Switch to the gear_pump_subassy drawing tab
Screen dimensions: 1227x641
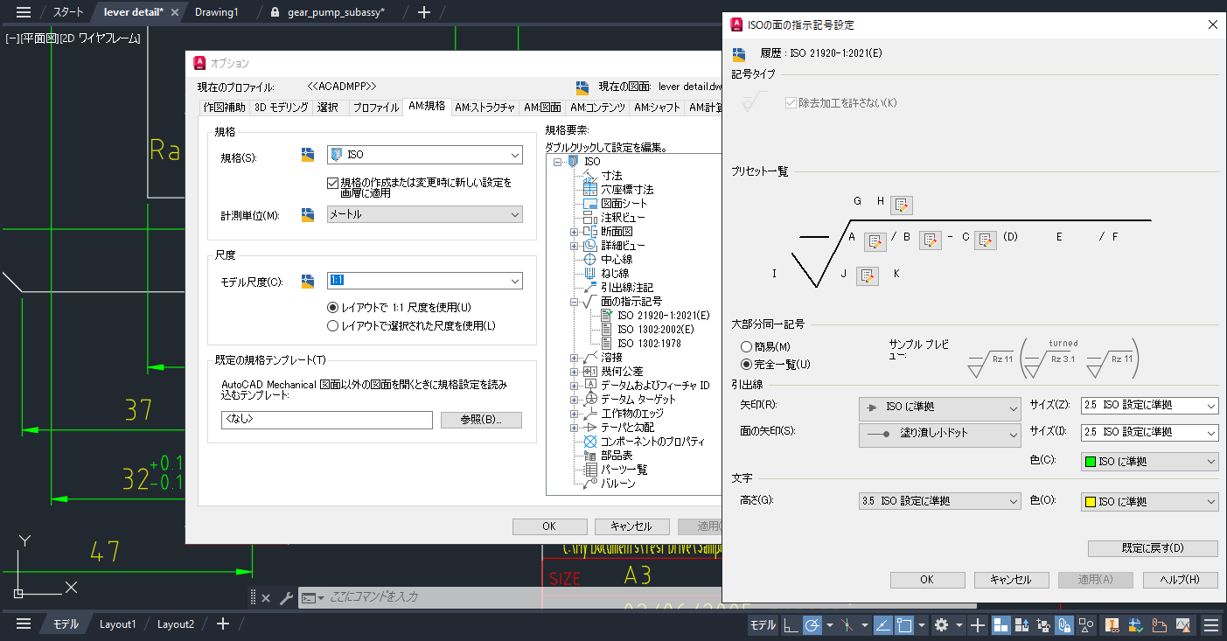point(335,12)
